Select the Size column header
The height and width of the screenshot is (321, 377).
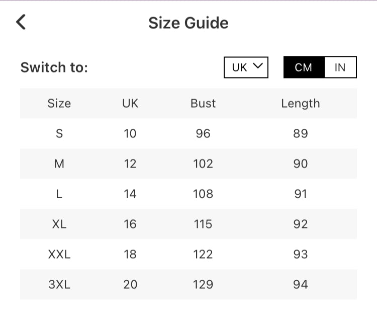tap(59, 104)
